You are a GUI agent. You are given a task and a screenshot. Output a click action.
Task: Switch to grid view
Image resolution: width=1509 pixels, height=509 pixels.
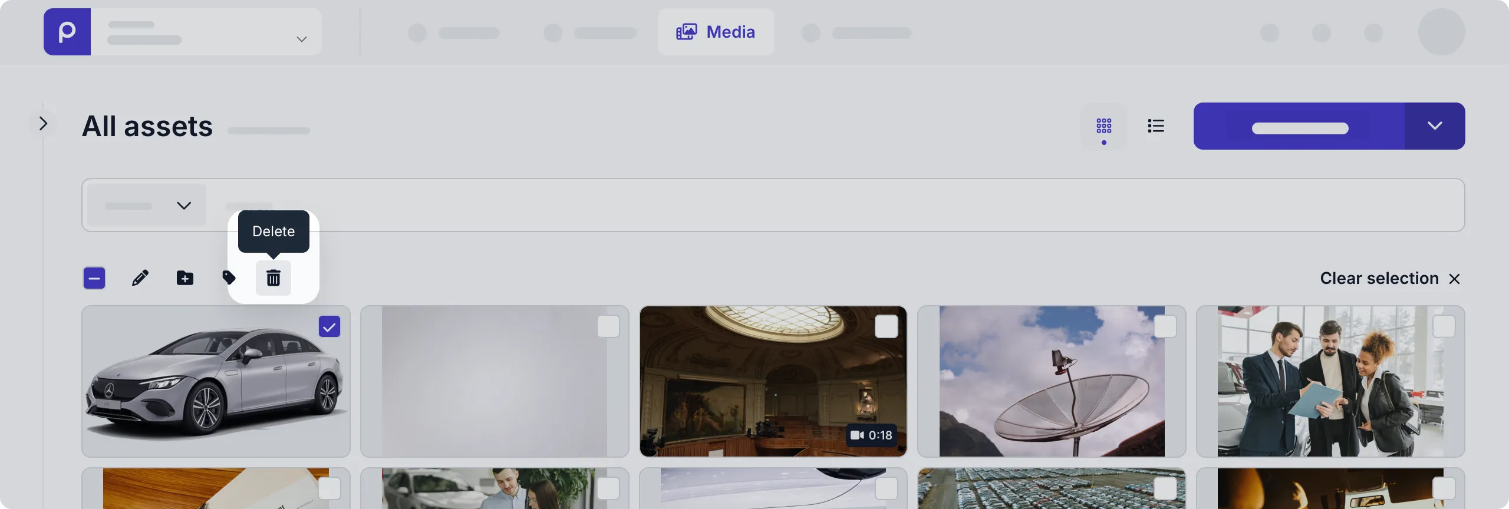(x=1103, y=125)
